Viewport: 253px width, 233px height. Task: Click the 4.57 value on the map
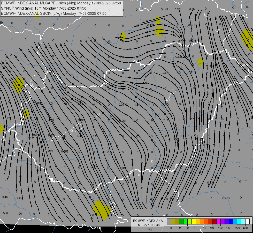click(235, 55)
